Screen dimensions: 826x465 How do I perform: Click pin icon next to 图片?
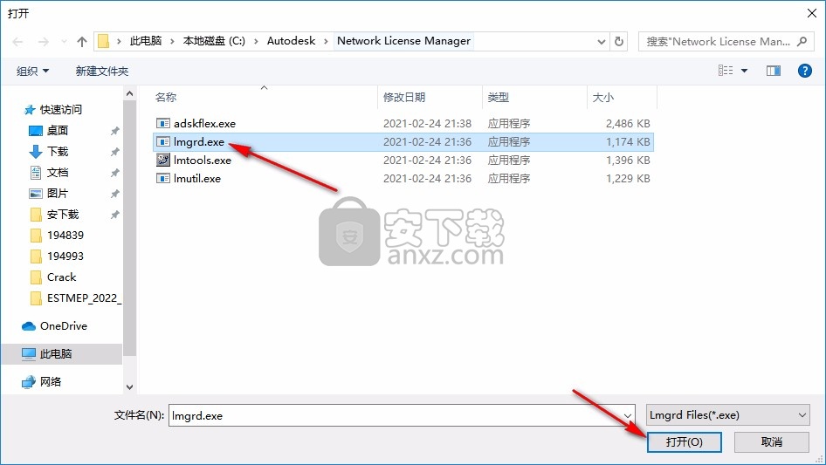click(x=114, y=194)
